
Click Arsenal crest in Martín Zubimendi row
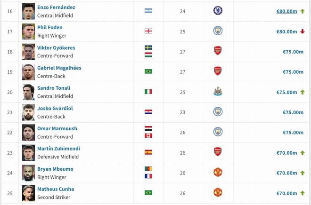(218, 152)
